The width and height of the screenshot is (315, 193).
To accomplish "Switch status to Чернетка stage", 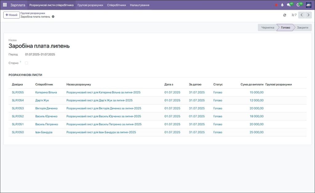I will pyautogui.click(x=268, y=27).
